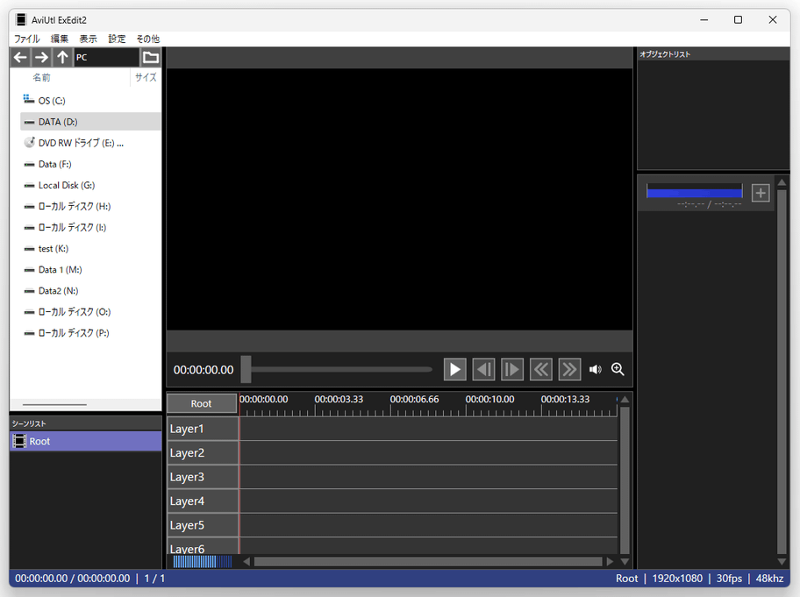The height and width of the screenshot is (597, 800).
Task: Select the DATA (D:) drive
Action: [x=90, y=122]
